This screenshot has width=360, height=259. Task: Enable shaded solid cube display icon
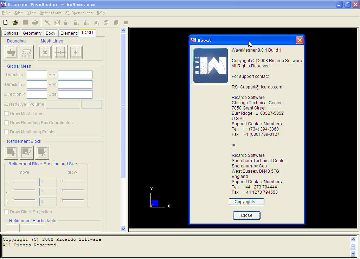point(116,22)
